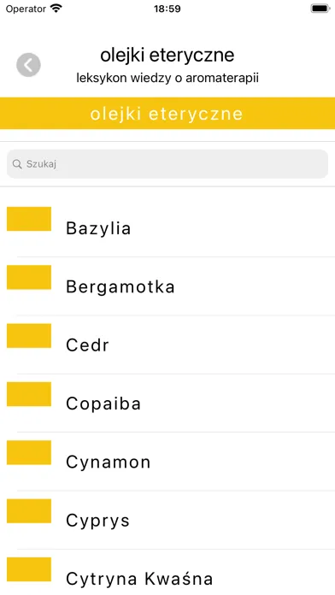Tap the round back arrow button
The height and width of the screenshot is (595, 335).
[x=28, y=65]
